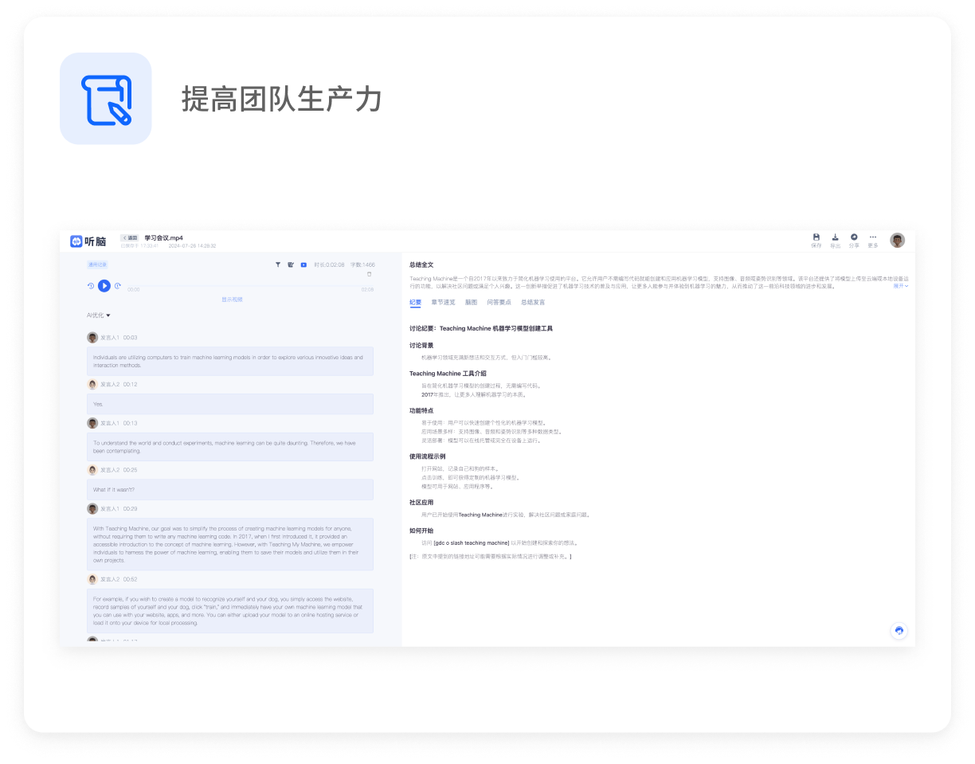Click the 'For example, if you wish' block

pos(230,611)
